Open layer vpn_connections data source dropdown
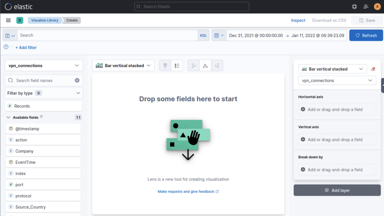 [337, 81]
